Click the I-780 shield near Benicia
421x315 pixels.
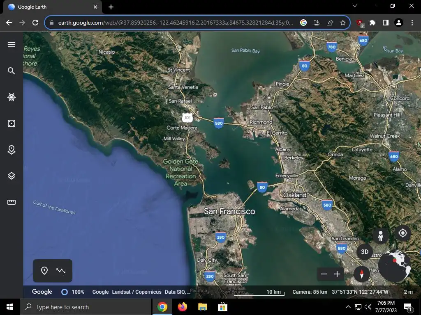pos(332,47)
